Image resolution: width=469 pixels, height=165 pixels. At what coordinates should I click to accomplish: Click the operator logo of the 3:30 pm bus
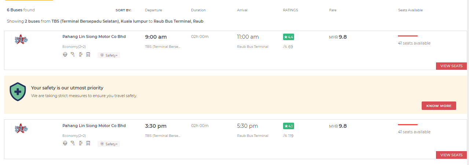(21, 128)
